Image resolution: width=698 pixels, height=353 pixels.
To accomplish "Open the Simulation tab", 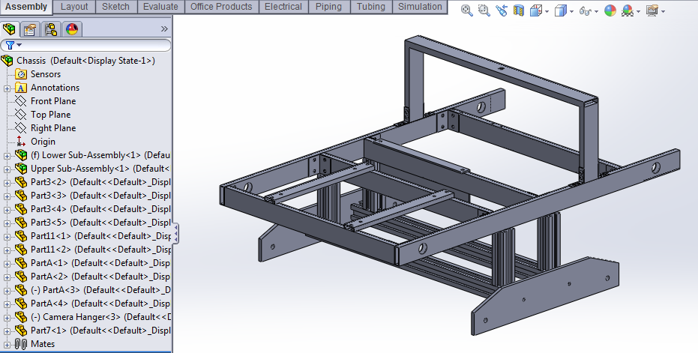I will coord(420,7).
